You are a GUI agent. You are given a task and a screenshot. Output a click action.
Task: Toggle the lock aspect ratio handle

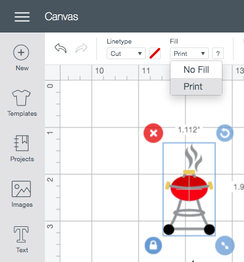(x=154, y=245)
